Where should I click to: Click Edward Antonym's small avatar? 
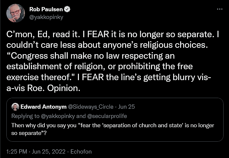pos(15,107)
